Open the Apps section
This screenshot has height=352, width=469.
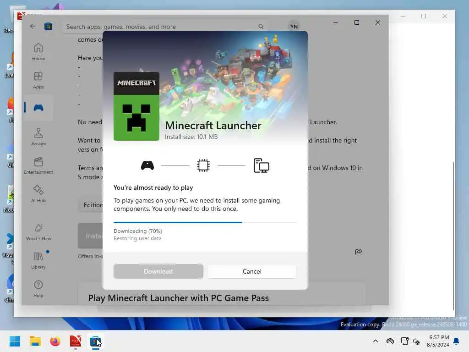38,80
